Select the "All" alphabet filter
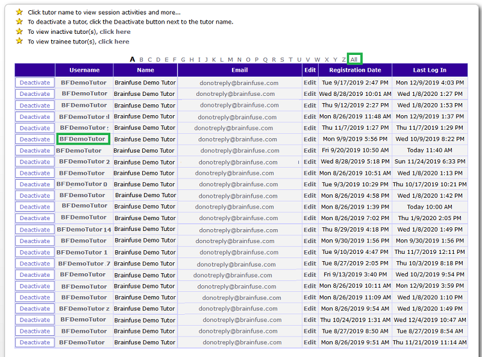The width and height of the screenshot is (482, 357). click(x=354, y=59)
